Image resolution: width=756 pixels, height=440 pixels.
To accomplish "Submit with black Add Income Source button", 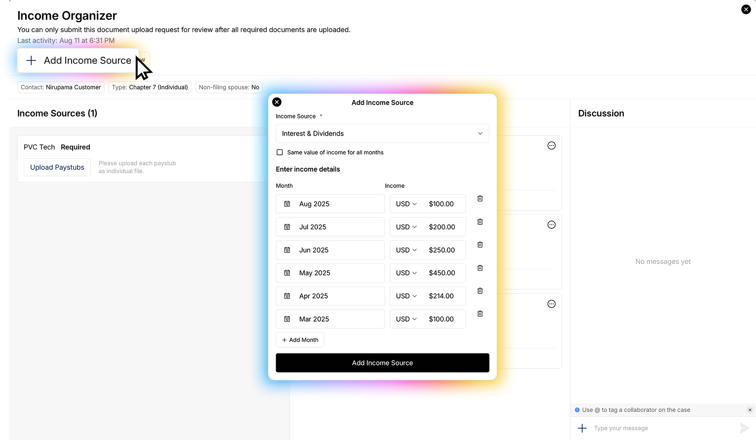I will (x=382, y=363).
